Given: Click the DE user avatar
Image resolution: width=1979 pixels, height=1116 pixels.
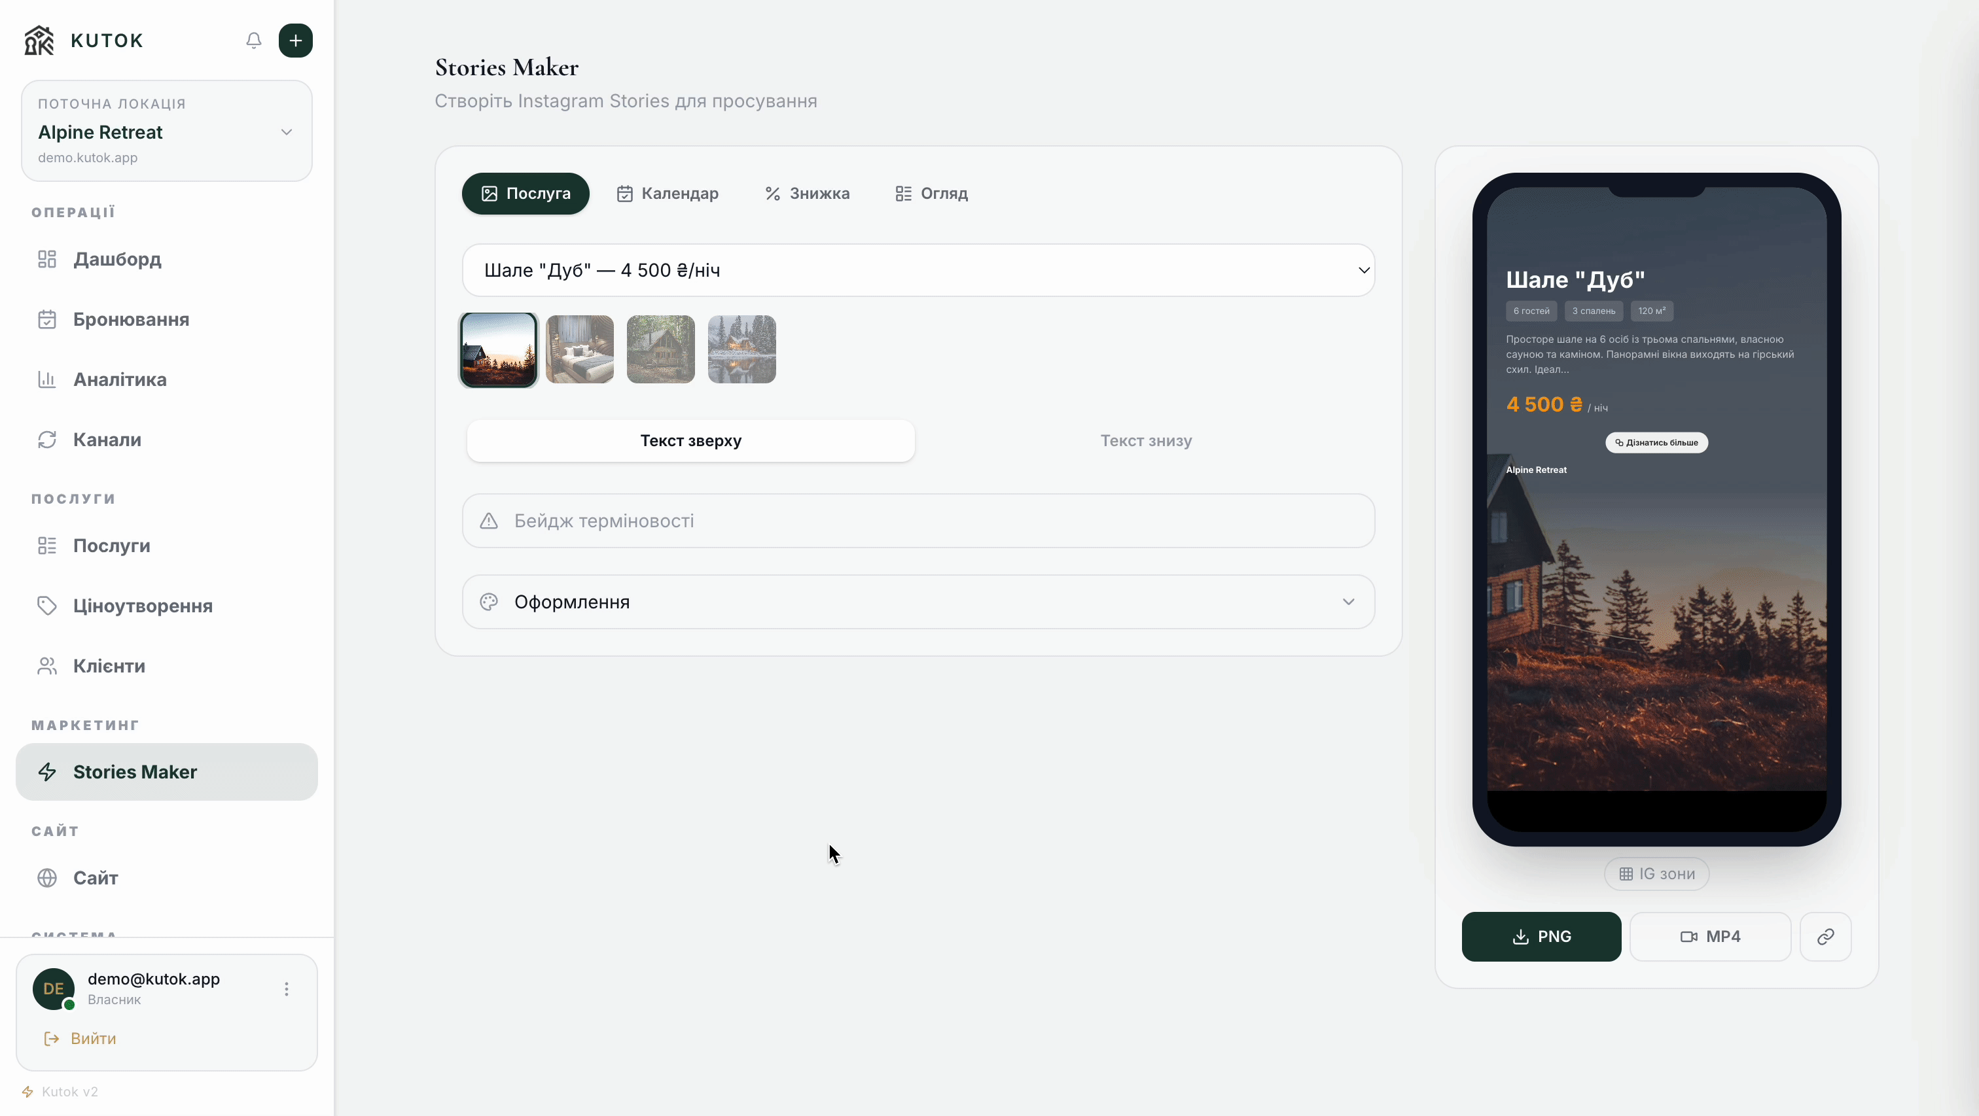Looking at the screenshot, I should (x=54, y=988).
